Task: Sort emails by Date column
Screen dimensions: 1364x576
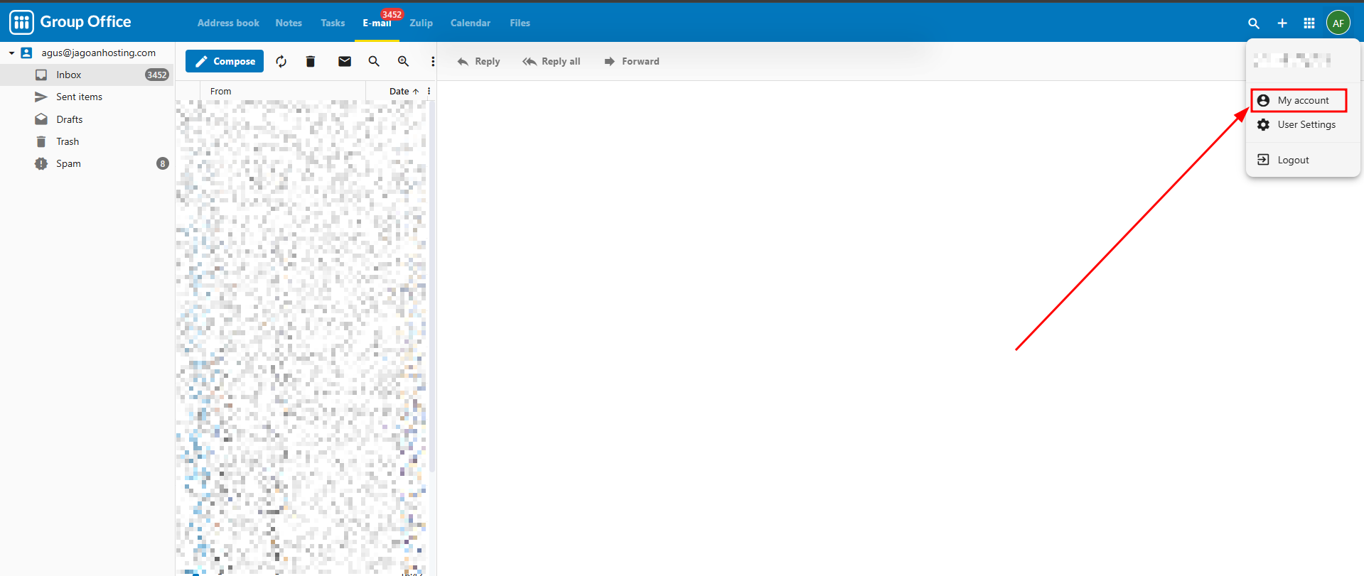Action: click(399, 92)
